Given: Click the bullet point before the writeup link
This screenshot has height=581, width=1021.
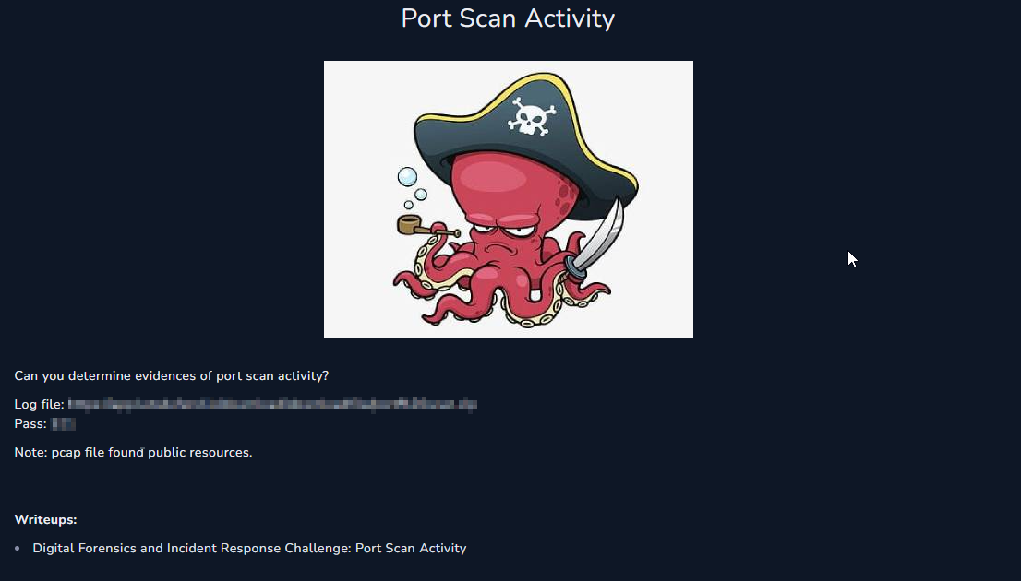Looking at the screenshot, I should [17, 549].
